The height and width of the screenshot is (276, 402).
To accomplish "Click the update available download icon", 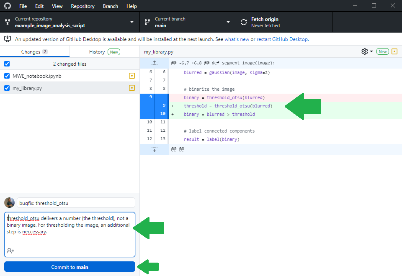I will [x=8, y=39].
